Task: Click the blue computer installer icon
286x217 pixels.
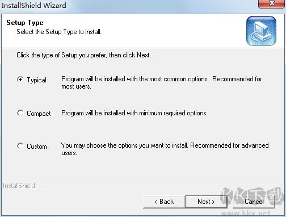Action: tap(261, 31)
